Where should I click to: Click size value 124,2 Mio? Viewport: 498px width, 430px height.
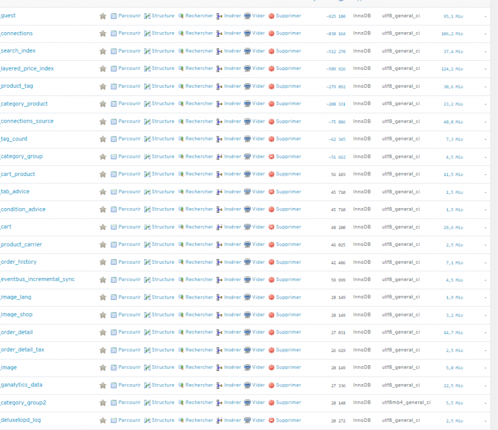pos(452,69)
